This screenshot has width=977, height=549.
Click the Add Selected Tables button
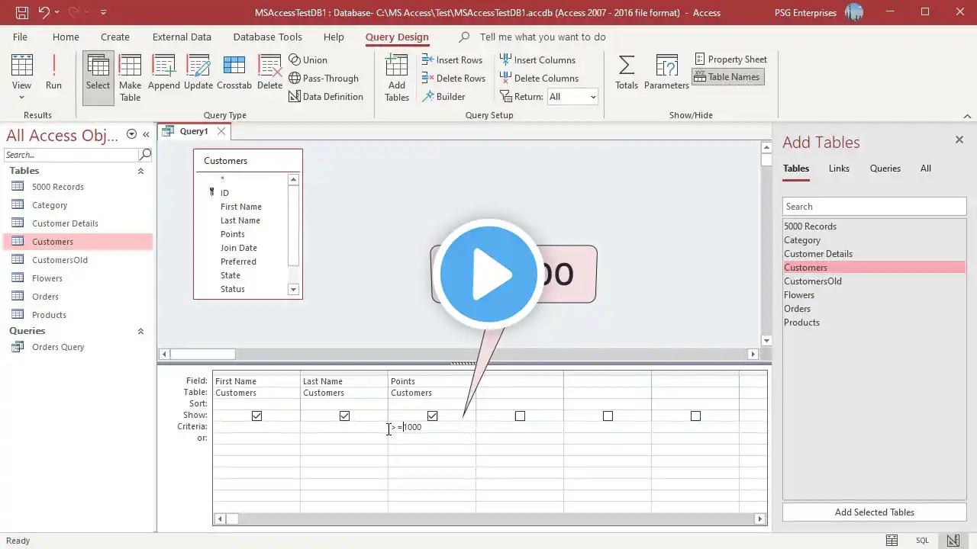pos(874,512)
